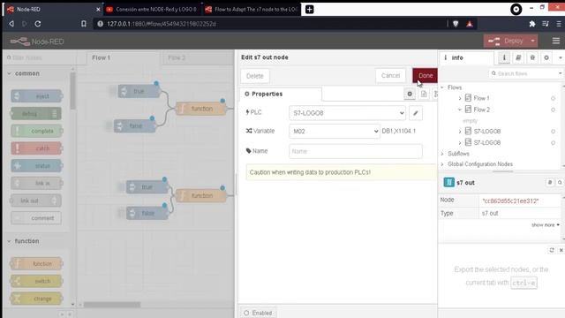Click show more in node info

(546, 225)
